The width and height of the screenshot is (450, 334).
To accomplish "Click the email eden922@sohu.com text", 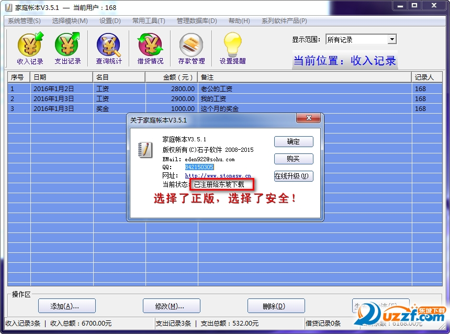I will point(209,159).
